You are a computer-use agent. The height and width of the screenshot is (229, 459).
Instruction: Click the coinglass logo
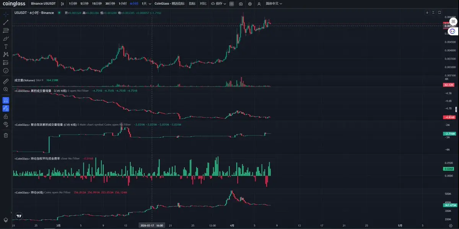[x=13, y=3]
